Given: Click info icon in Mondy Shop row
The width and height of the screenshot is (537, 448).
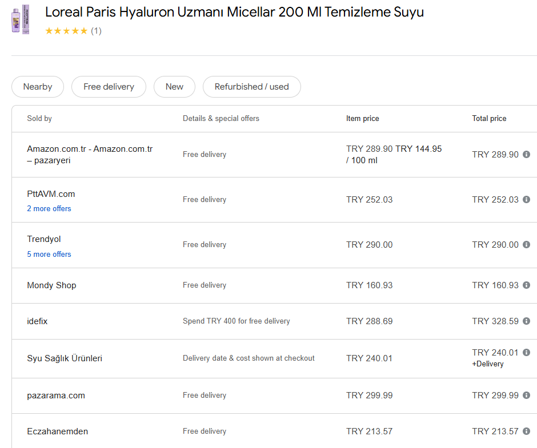Looking at the screenshot, I should coord(526,285).
